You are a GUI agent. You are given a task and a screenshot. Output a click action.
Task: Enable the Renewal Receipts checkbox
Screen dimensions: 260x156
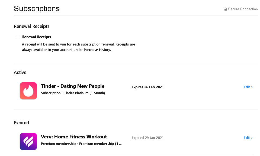[19, 37]
